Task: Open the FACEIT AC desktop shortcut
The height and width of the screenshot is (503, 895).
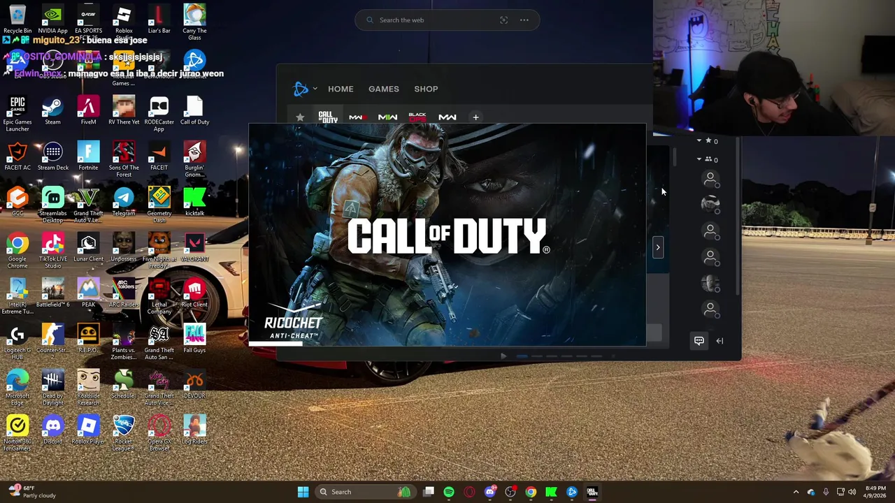Action: (x=17, y=156)
